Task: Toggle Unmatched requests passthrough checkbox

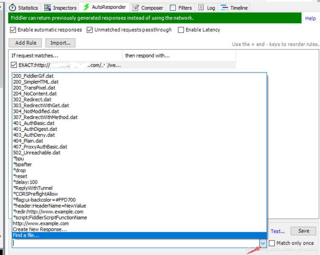Action: coord(90,30)
